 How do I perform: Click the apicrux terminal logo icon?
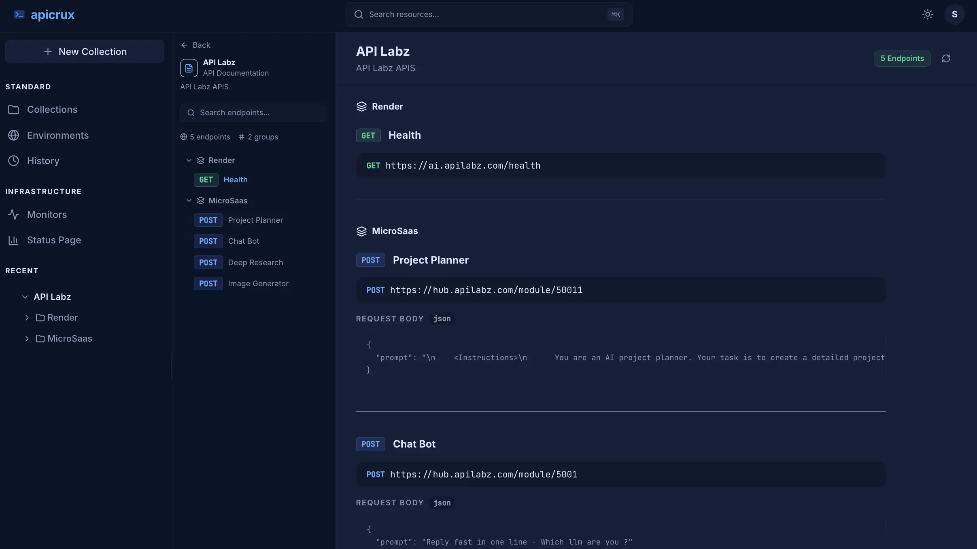click(x=19, y=15)
